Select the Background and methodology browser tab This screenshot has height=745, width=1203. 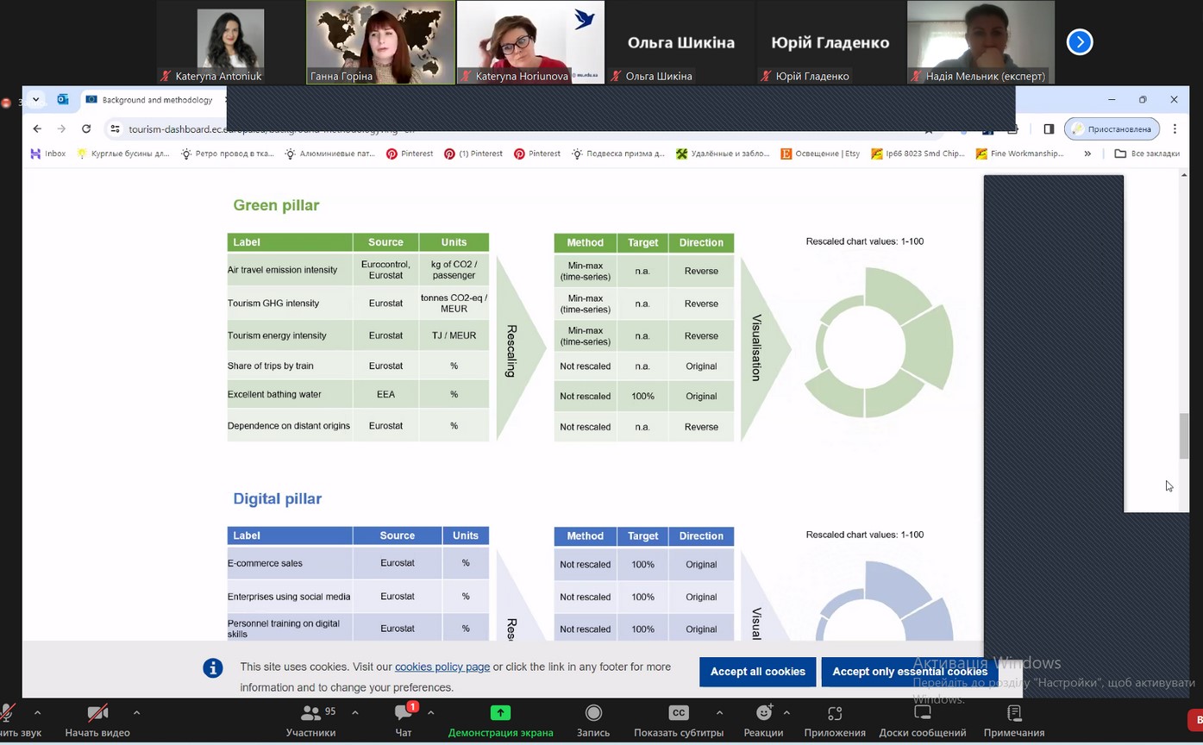pyautogui.click(x=155, y=100)
